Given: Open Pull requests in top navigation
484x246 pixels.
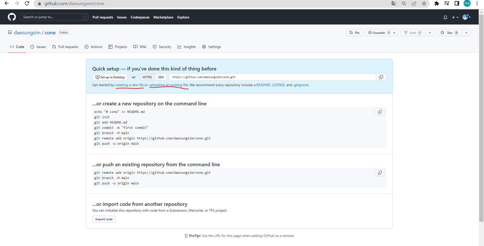Looking at the screenshot, I should tap(103, 17).
